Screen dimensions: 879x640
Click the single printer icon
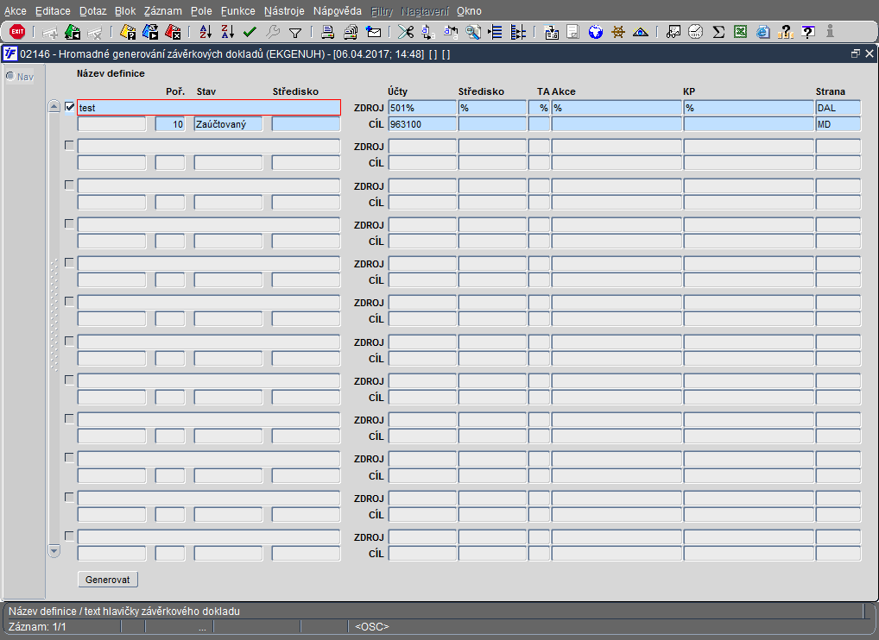327,33
